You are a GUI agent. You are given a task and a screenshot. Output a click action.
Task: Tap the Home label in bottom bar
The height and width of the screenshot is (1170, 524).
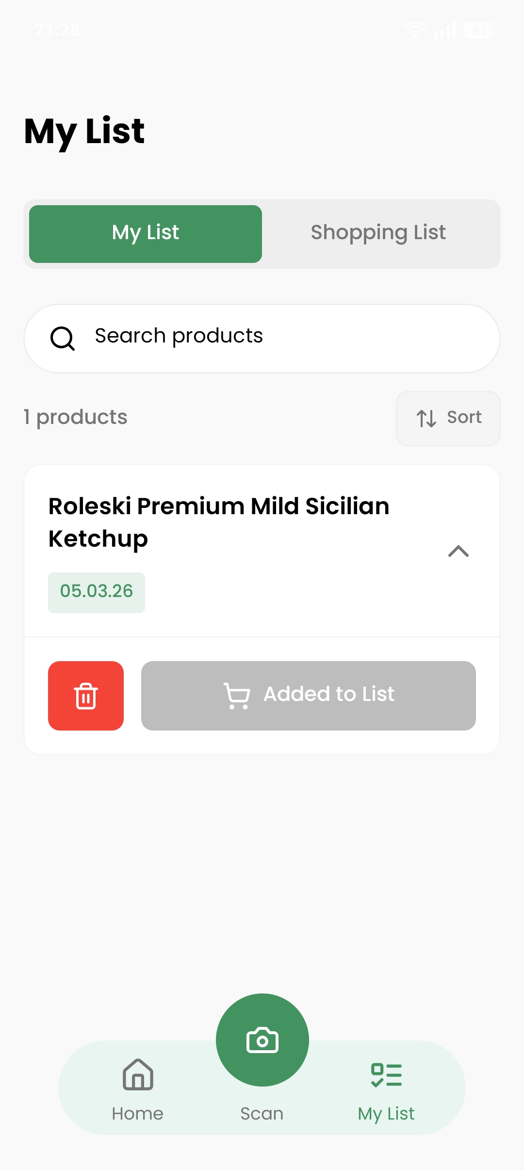(x=138, y=1113)
